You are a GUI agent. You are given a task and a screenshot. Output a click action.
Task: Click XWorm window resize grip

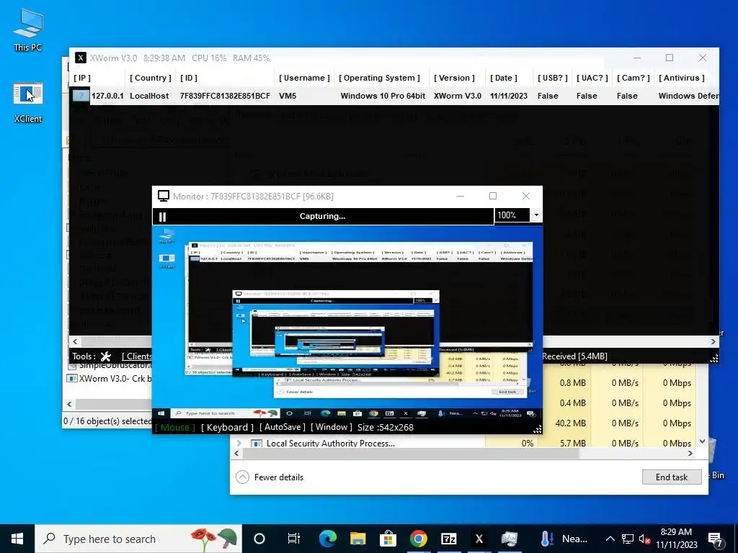(x=714, y=359)
